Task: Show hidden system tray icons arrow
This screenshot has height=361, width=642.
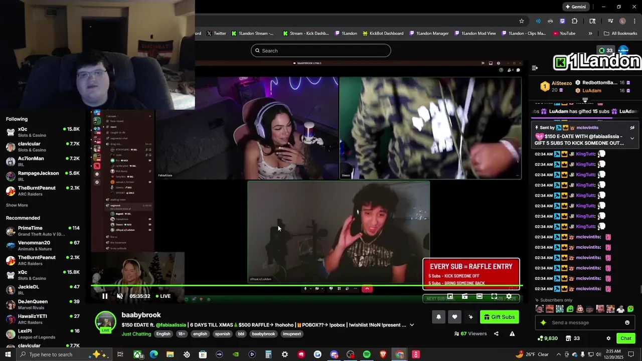Action: point(559,354)
